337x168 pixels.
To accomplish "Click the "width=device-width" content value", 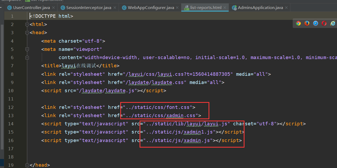I will click(111, 58).
